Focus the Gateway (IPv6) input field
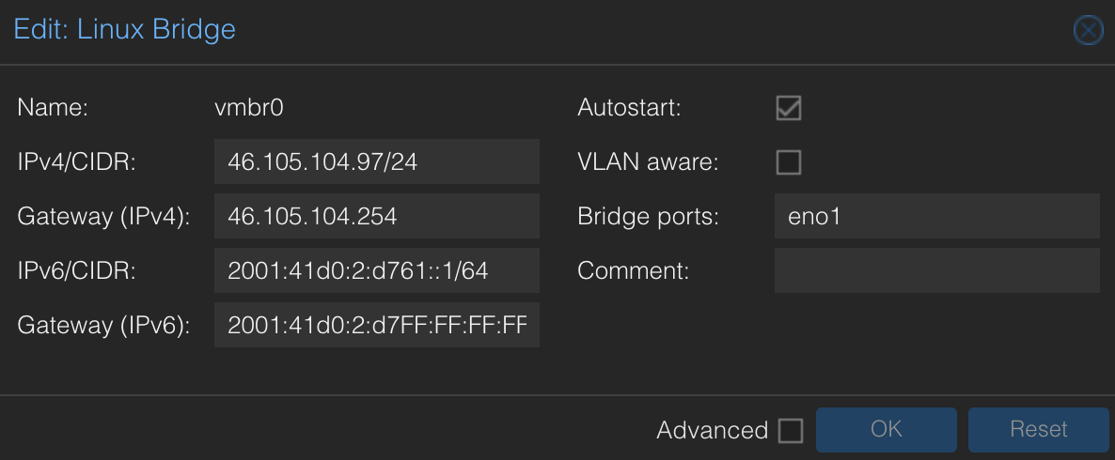Viewport: 1115px width, 460px height. [x=376, y=325]
